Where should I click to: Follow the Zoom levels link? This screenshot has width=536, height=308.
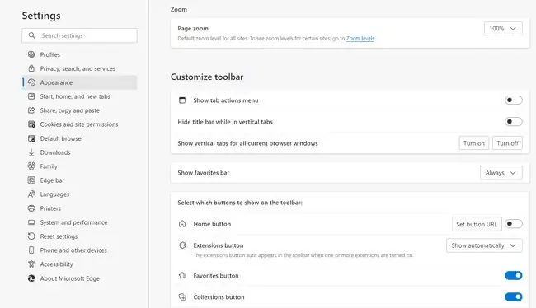click(x=360, y=38)
